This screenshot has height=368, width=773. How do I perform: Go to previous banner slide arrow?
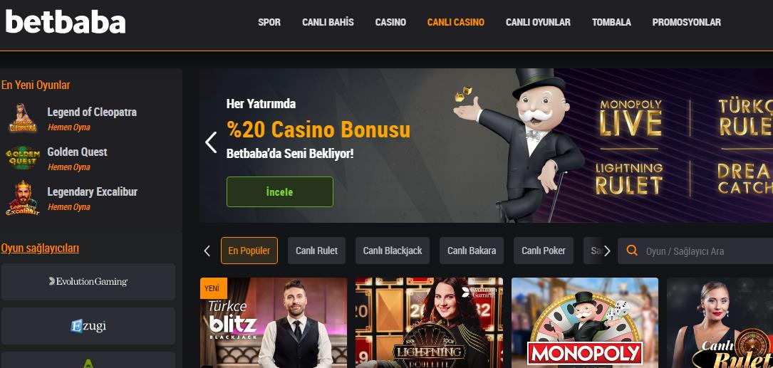coord(211,142)
